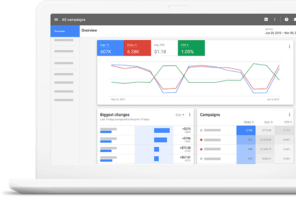Click the +$196 change row bar
The width and height of the screenshot is (296, 197).
pos(160,140)
